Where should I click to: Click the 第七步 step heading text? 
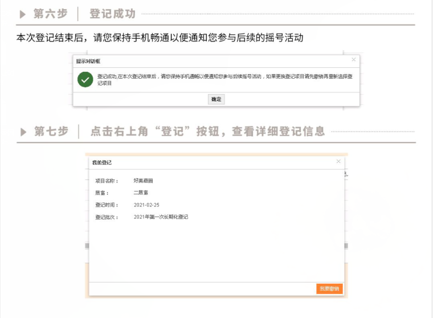coord(51,132)
